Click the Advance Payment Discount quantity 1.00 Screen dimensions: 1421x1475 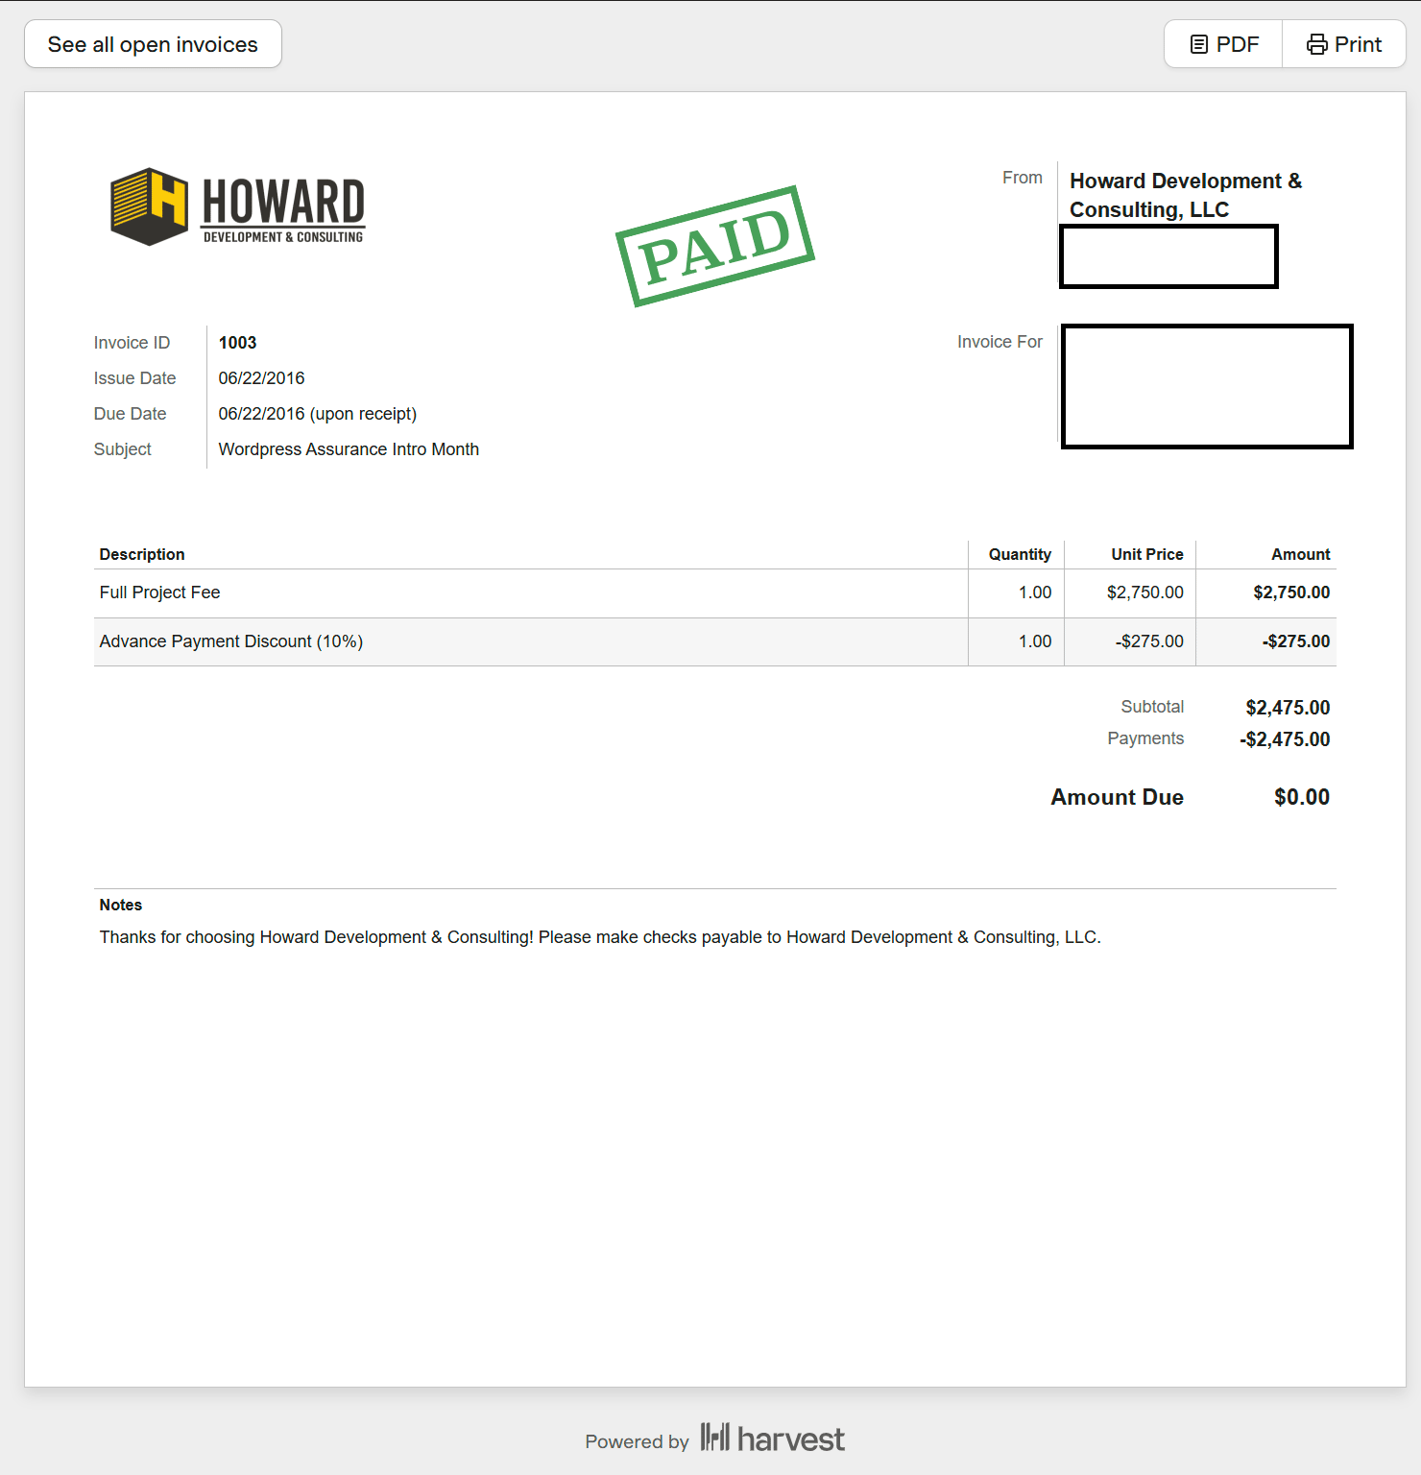pyautogui.click(x=1035, y=641)
